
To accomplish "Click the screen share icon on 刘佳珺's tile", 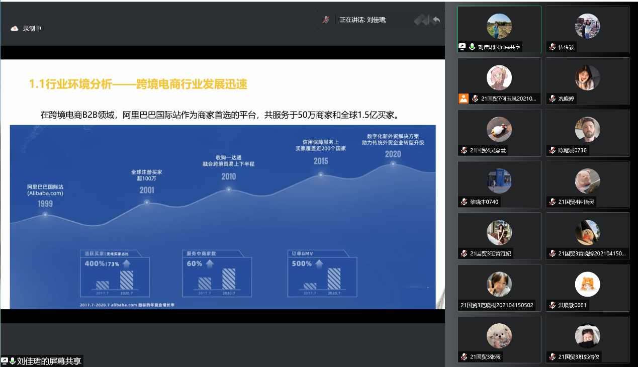I will click(462, 47).
